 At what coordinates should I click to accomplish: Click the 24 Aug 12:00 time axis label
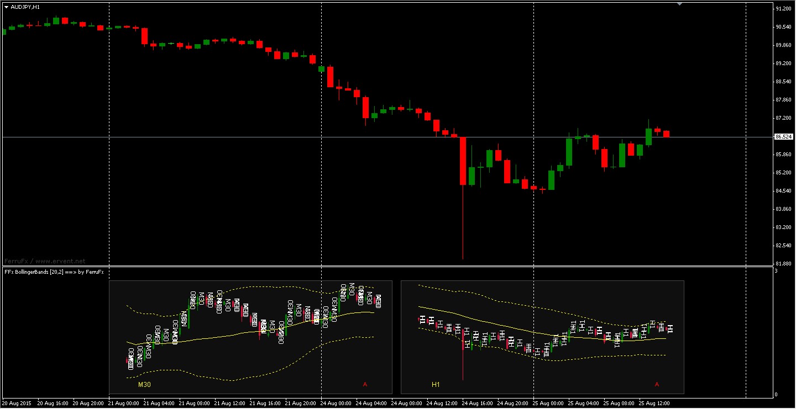pyautogui.click(x=442, y=403)
